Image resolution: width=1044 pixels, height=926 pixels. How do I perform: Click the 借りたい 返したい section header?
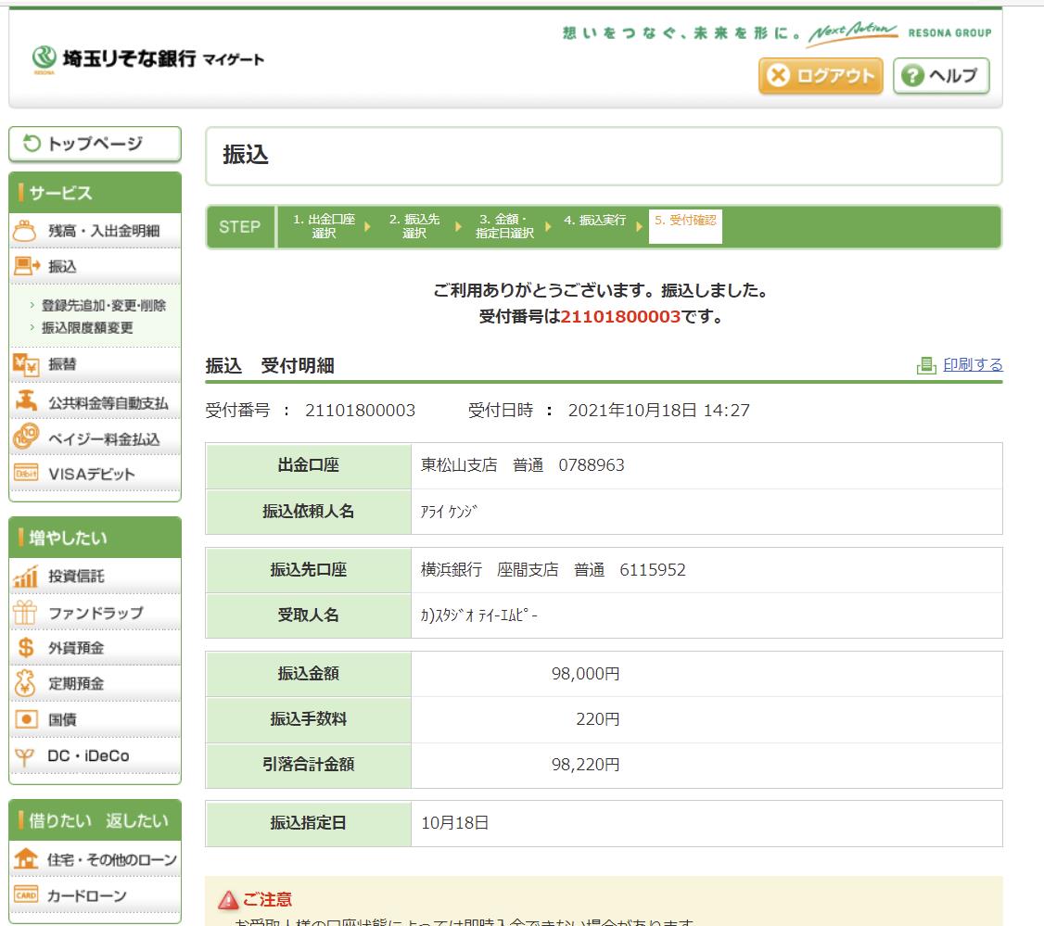point(95,820)
